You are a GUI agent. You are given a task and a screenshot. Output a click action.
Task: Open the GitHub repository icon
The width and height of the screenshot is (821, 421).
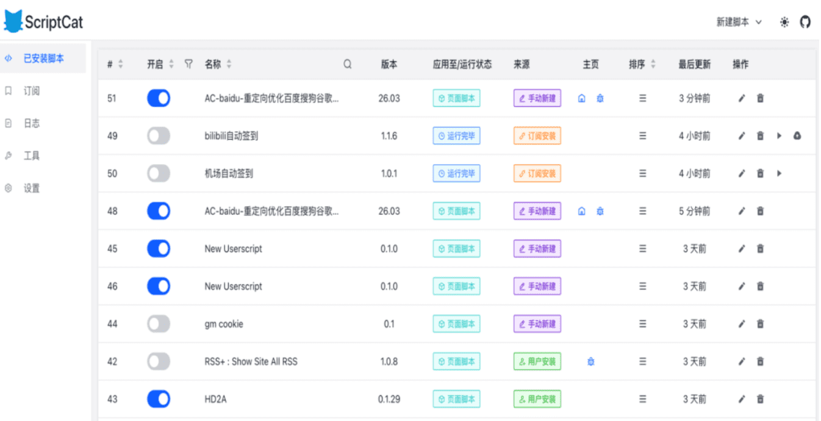tap(805, 23)
